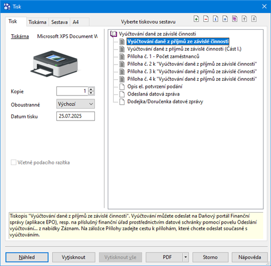Open the Oboustranně Výchozí dropdown

(x=75, y=104)
